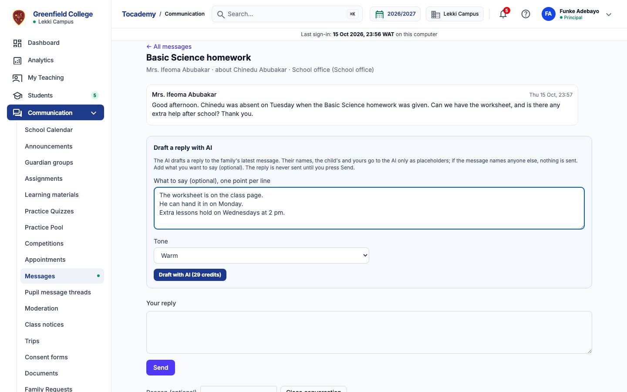The height and width of the screenshot is (392, 627).
Task: Open Learning materials submenu item
Action: (x=62, y=195)
